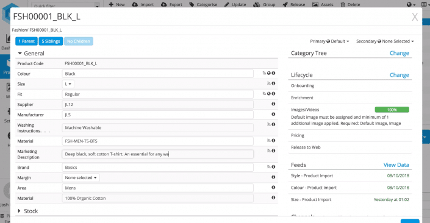Show the 5 Siblings list
The width and height of the screenshot is (430, 223).
(51, 41)
